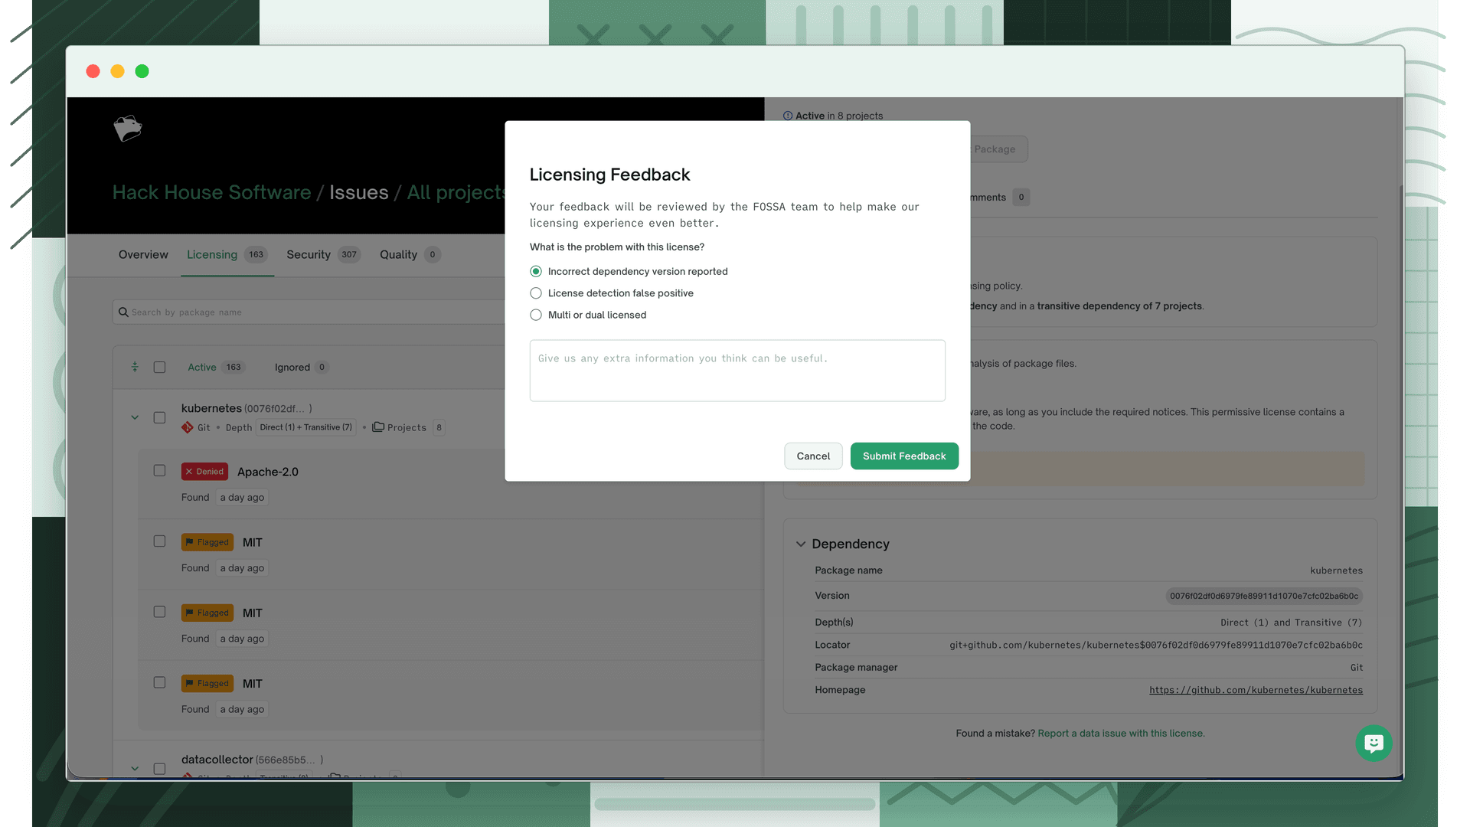Check the first MIT issue checkbox
Viewport: 1470px width, 827px height.
159,541
